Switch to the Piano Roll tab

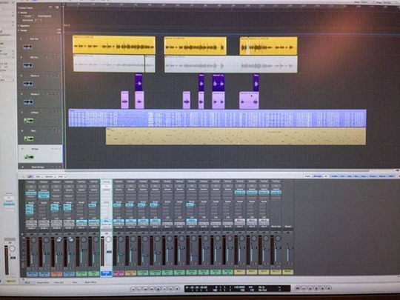pos(59,282)
